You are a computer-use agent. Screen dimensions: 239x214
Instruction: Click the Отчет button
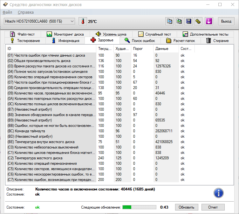pos(213,207)
